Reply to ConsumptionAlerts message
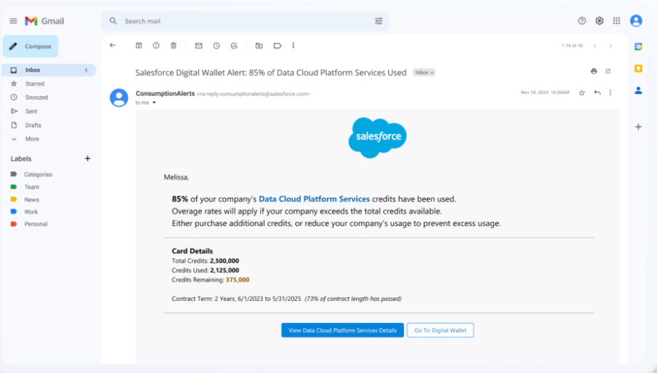 tap(597, 92)
